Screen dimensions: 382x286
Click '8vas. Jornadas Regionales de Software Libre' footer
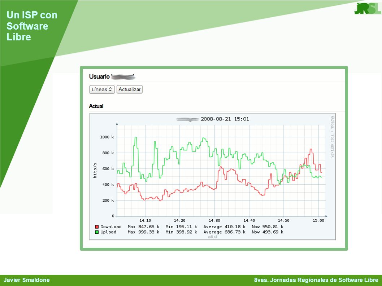[316, 280]
